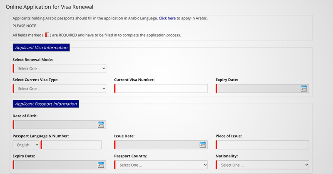Click the visa Expiry Date field

pyautogui.click(x=257, y=89)
